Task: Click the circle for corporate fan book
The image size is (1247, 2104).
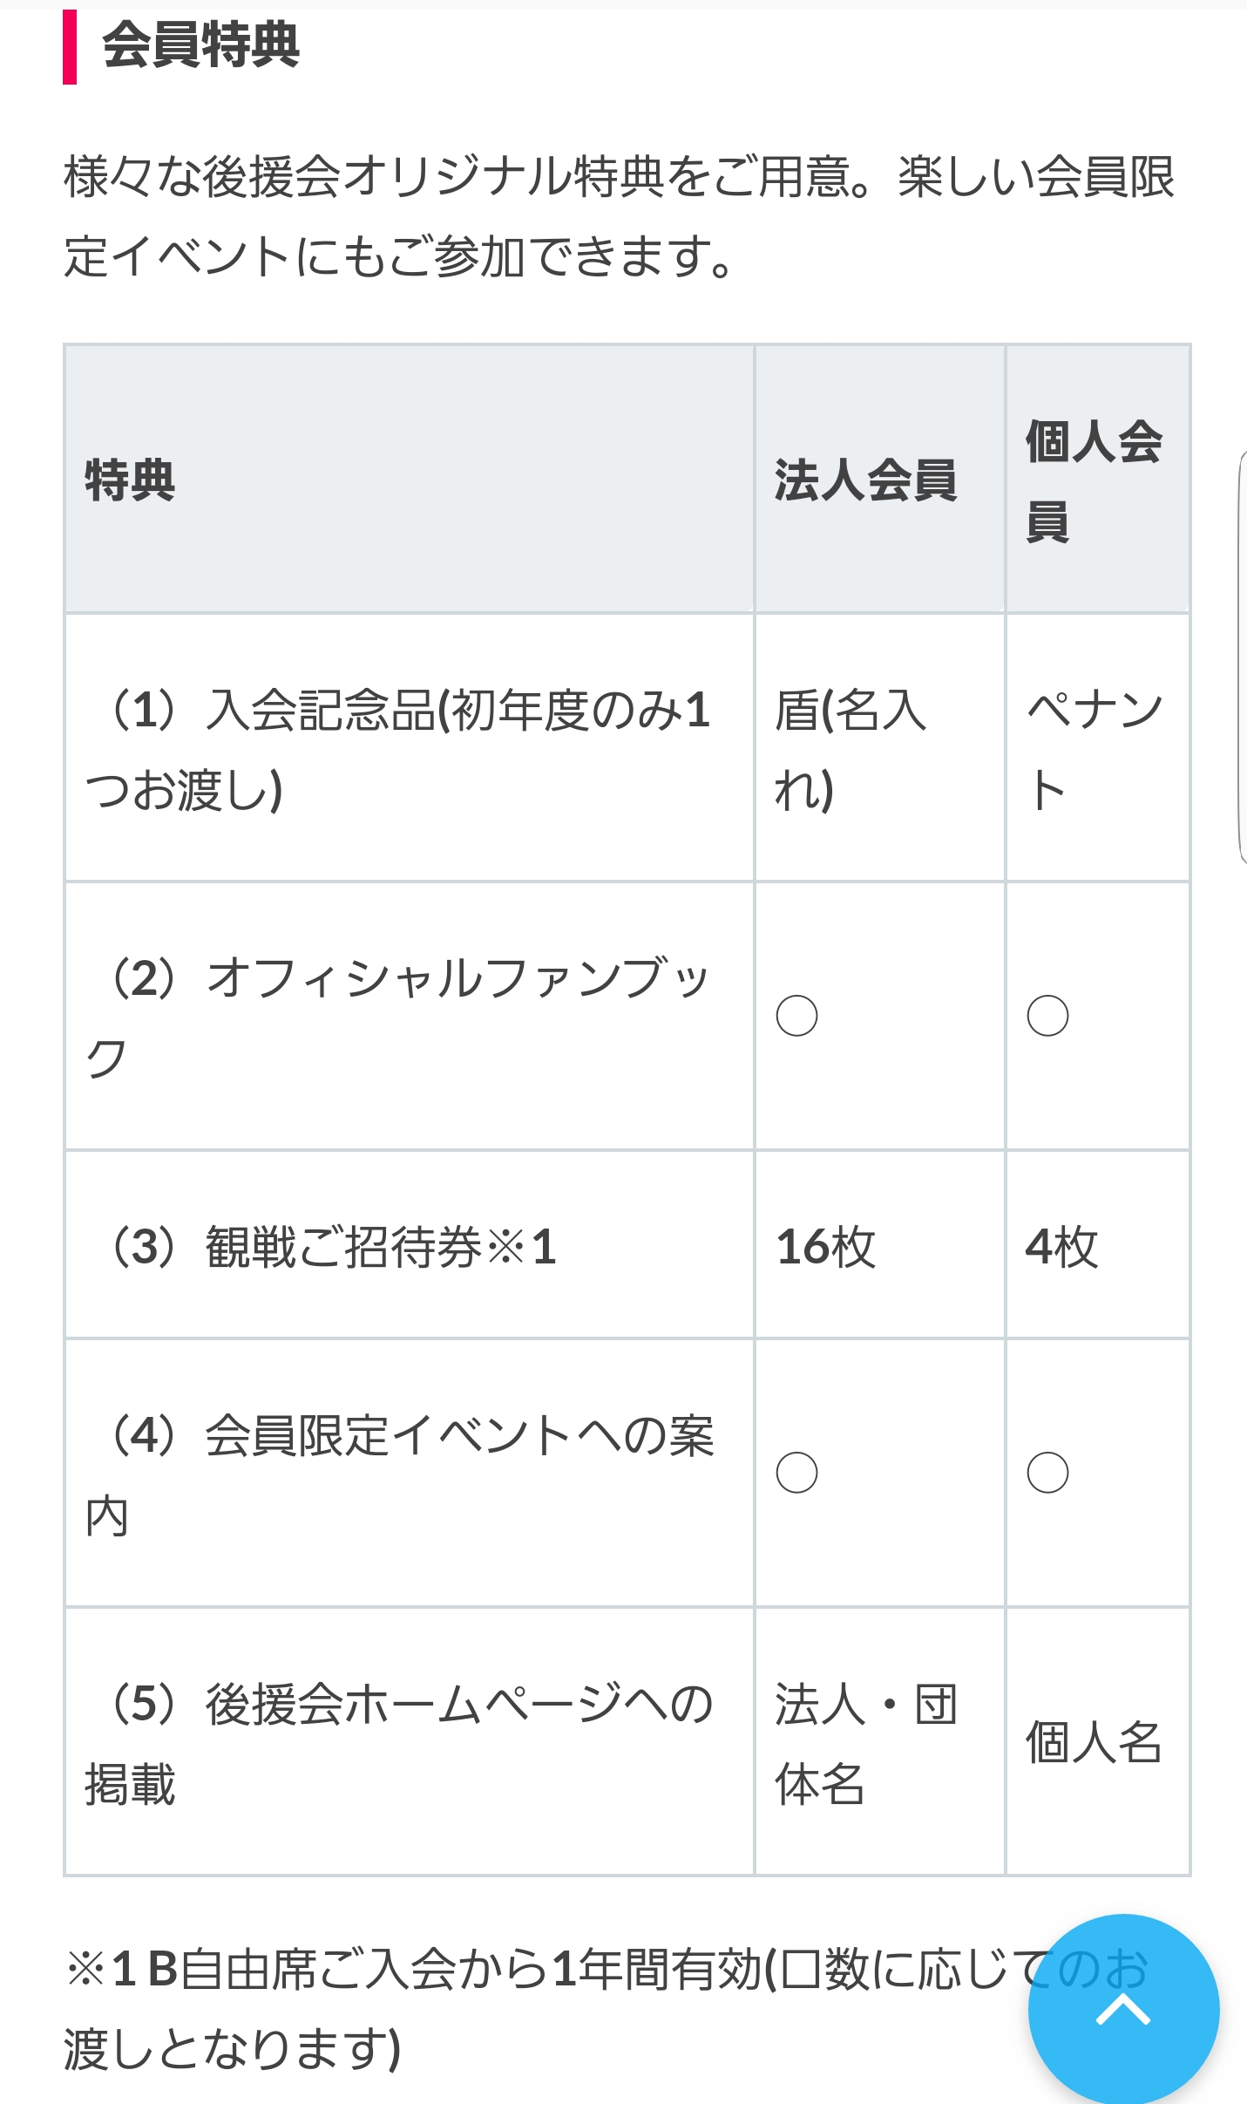Action: [796, 1016]
